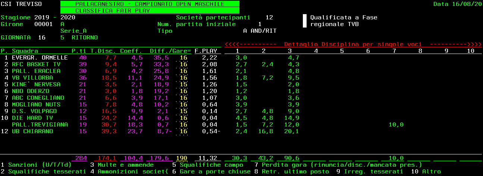Viewport: 483px width, 176px height.
Task: Select the Num. partita iniziale value
Action: (260, 24)
